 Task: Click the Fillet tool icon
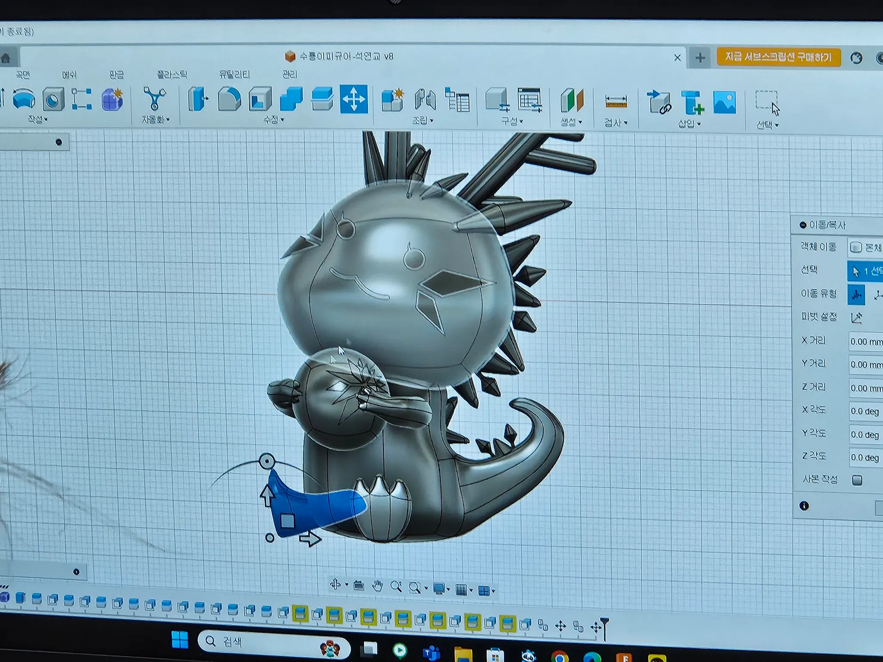(229, 99)
